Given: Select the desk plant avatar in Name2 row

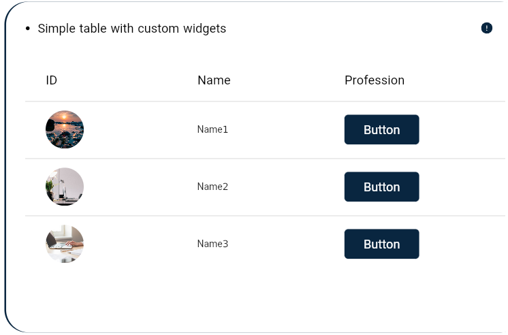Looking at the screenshot, I should click(65, 187).
